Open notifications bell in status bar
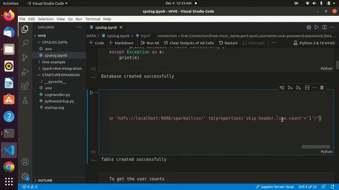The height and width of the screenshot is (190, 339). point(333,186)
